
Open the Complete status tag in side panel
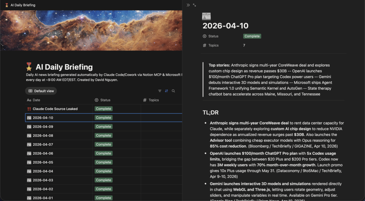(252, 36)
